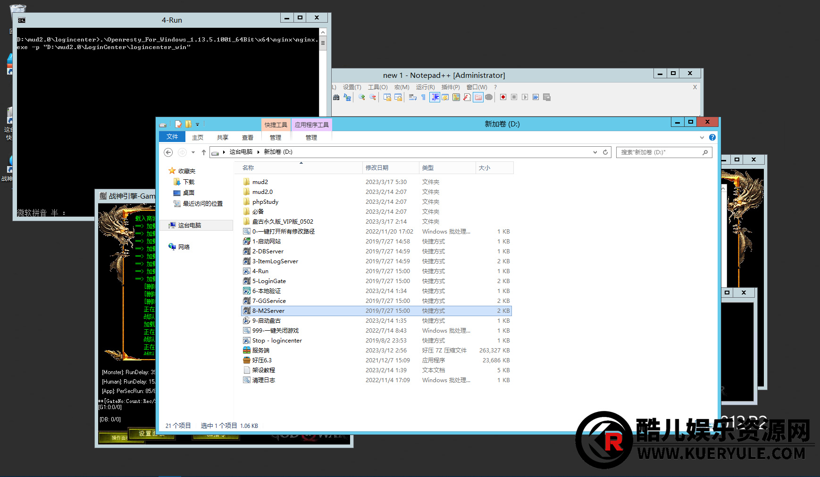The height and width of the screenshot is (477, 820).
Task: Go up one folder level with up arrow
Action: pyautogui.click(x=204, y=152)
